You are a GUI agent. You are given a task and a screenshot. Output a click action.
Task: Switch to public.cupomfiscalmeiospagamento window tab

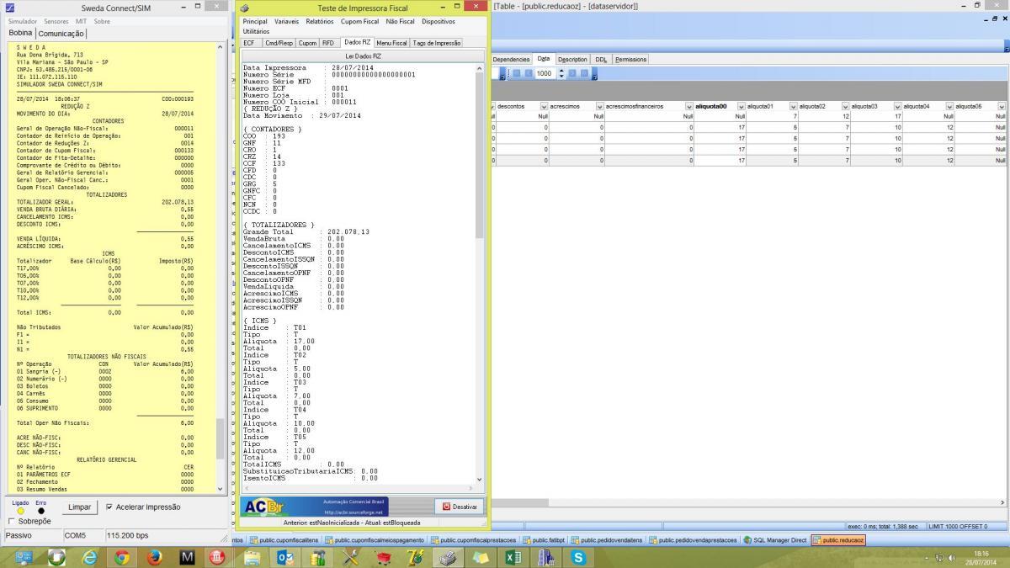pyautogui.click(x=375, y=540)
